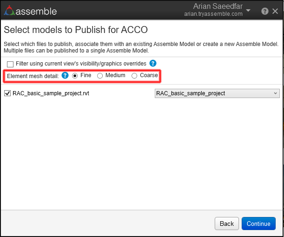Switch mesh detail to Coarse

(x=134, y=75)
